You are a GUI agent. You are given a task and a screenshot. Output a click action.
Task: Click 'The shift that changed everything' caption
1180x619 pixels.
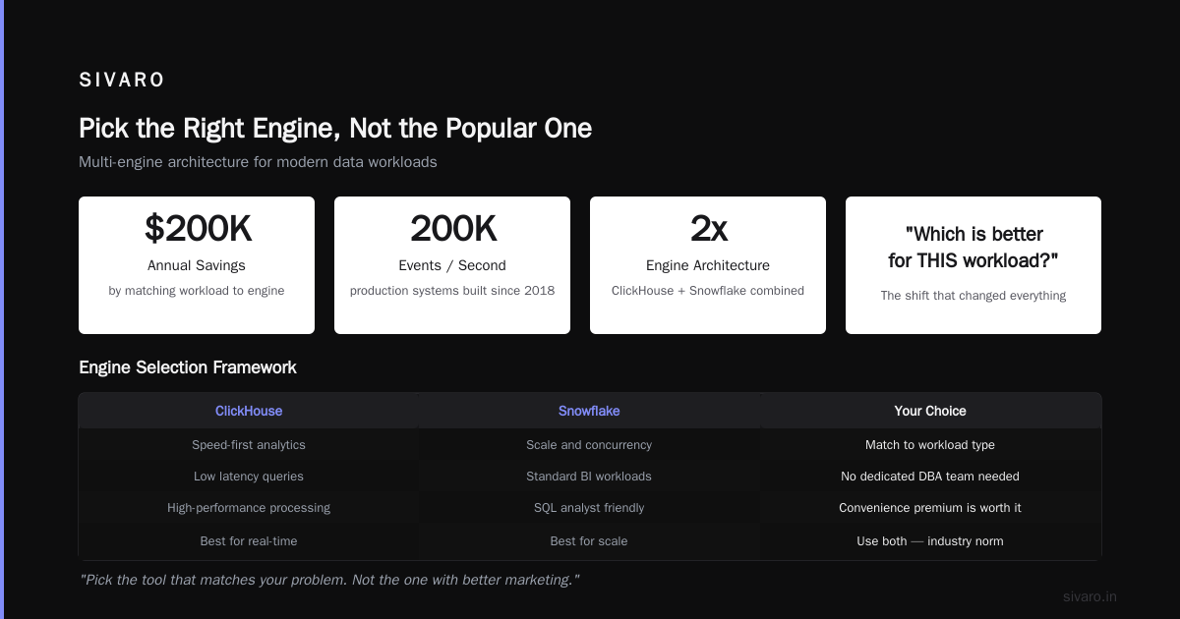[973, 296]
